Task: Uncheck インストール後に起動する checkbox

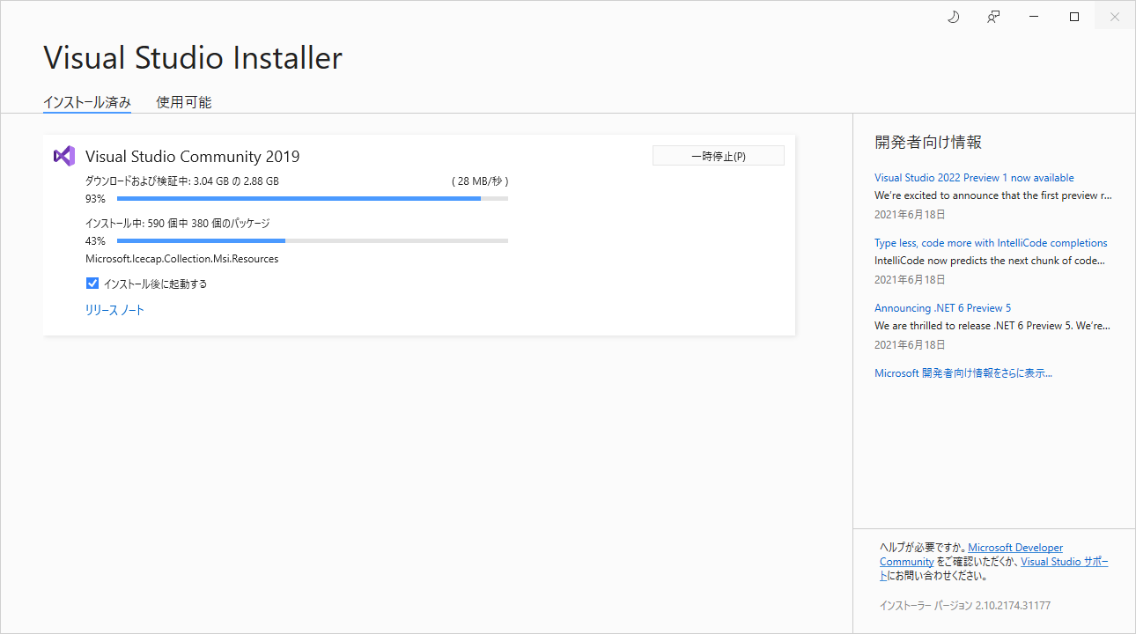Action: pyautogui.click(x=92, y=284)
